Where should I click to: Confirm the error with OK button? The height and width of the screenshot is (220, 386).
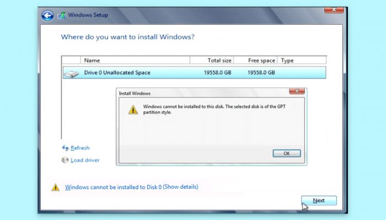coord(287,153)
